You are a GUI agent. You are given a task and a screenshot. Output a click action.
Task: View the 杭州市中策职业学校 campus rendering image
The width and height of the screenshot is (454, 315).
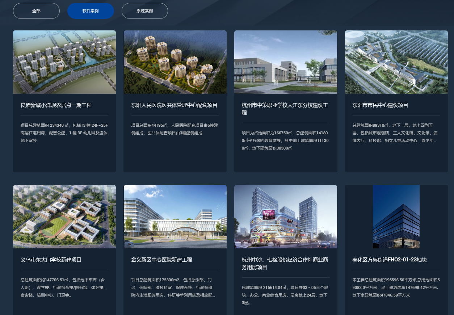pos(285,62)
